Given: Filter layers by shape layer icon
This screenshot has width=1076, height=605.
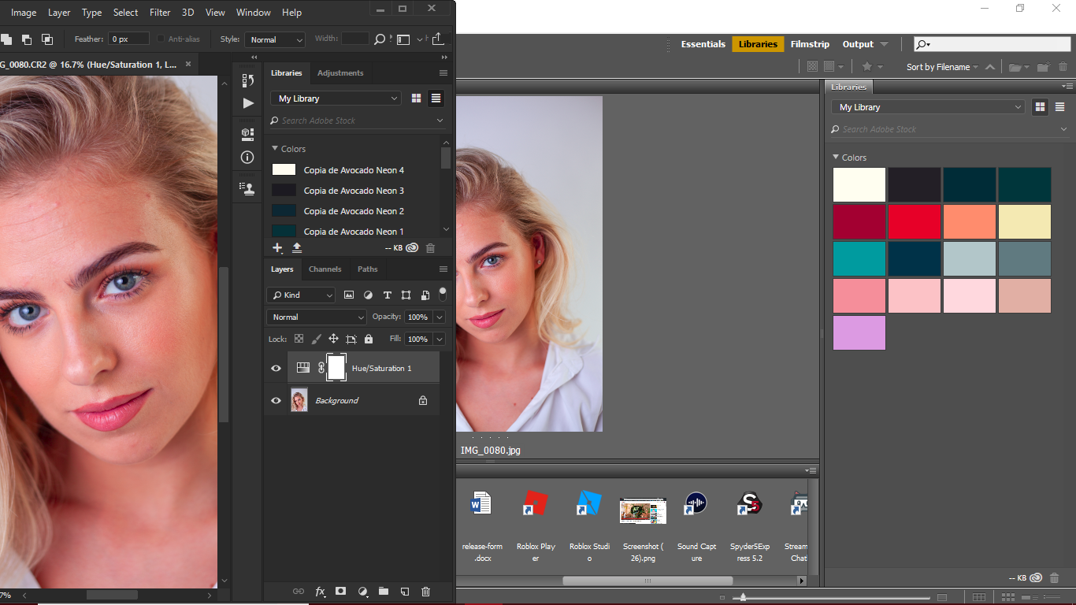Looking at the screenshot, I should coord(406,295).
